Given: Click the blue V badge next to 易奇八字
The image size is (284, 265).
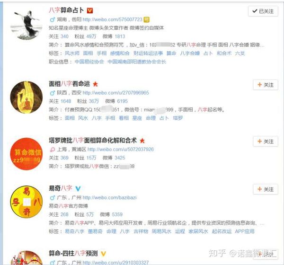Looking at the screenshot, I should pyautogui.click(x=78, y=189).
